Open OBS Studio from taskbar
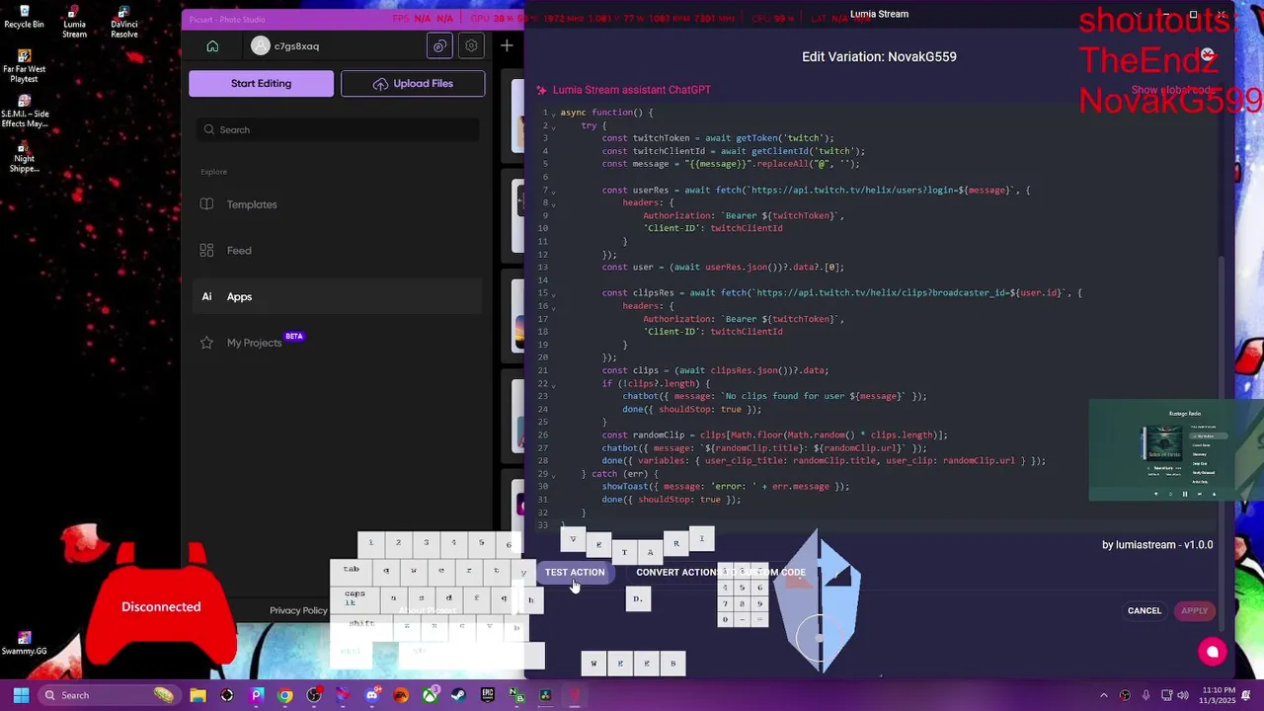Image resolution: width=1264 pixels, height=711 pixels. 314,695
